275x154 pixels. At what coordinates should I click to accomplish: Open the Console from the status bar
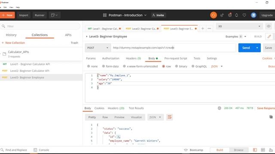41,150
